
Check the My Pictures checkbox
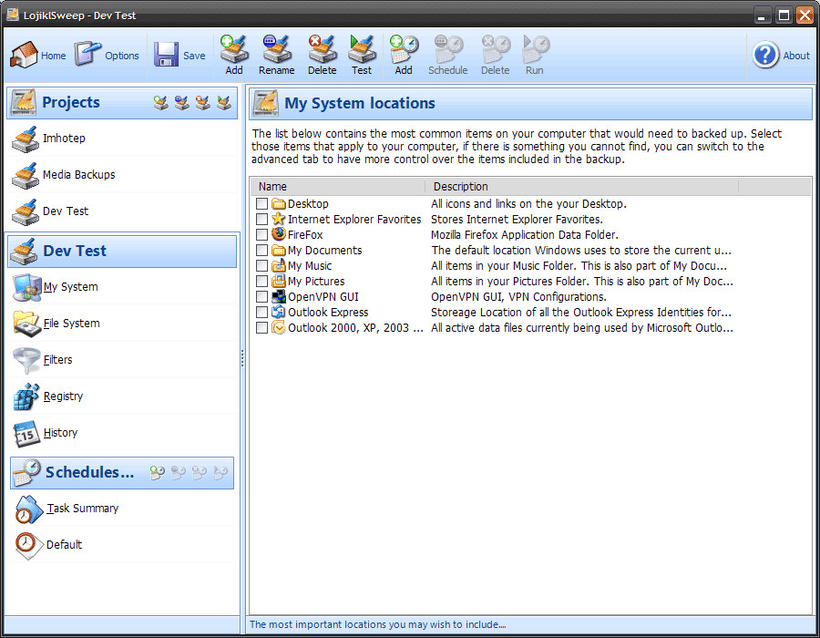[262, 282]
